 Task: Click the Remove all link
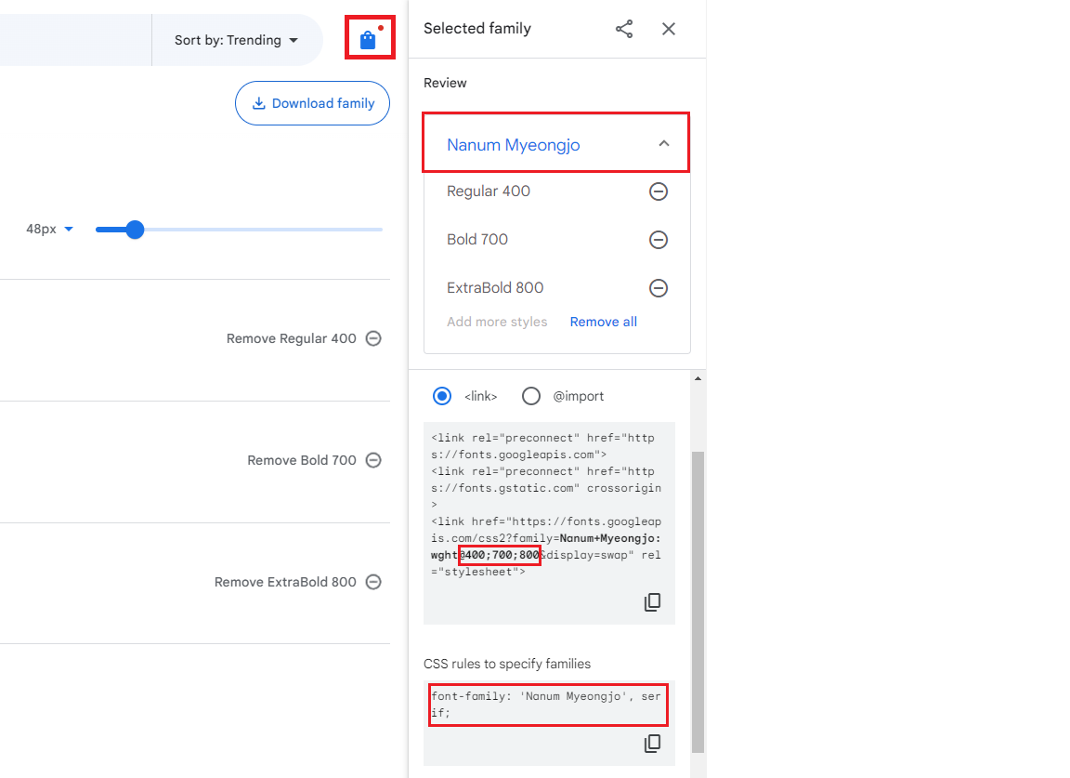pyautogui.click(x=603, y=322)
